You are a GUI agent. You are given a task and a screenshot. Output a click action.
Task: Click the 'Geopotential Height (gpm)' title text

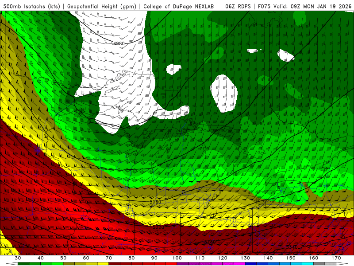pyautogui.click(x=102, y=6)
